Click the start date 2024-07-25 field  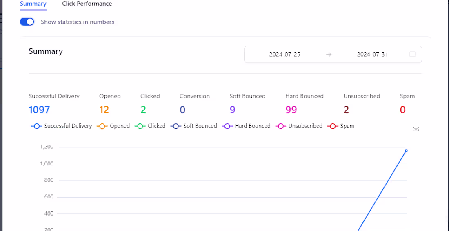point(285,54)
